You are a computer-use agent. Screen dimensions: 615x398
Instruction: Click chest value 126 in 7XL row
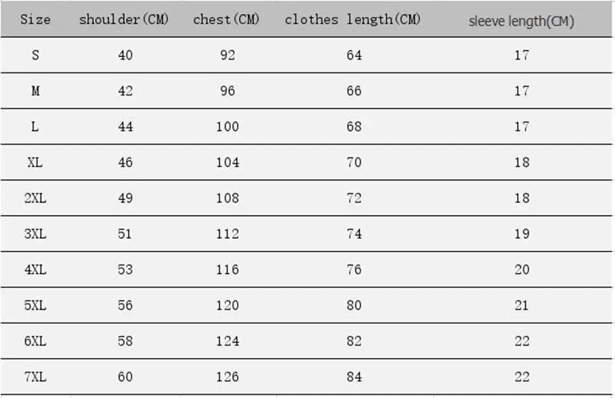(x=228, y=377)
